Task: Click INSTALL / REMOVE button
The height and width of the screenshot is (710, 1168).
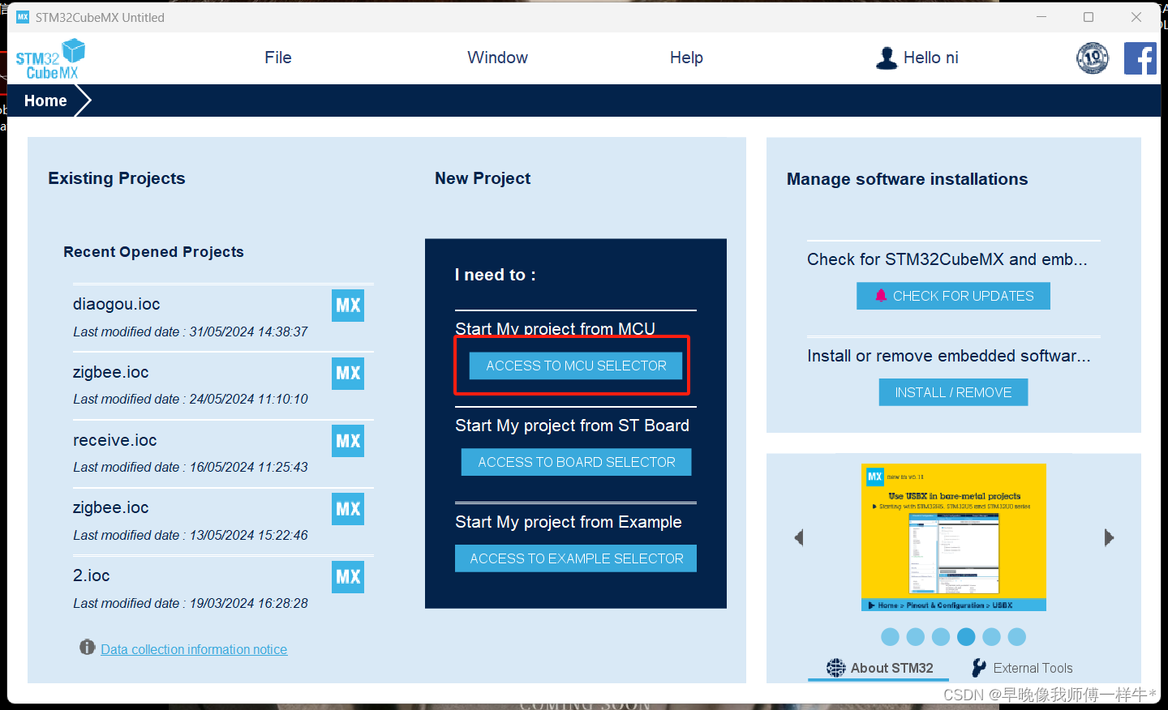Action: click(953, 392)
